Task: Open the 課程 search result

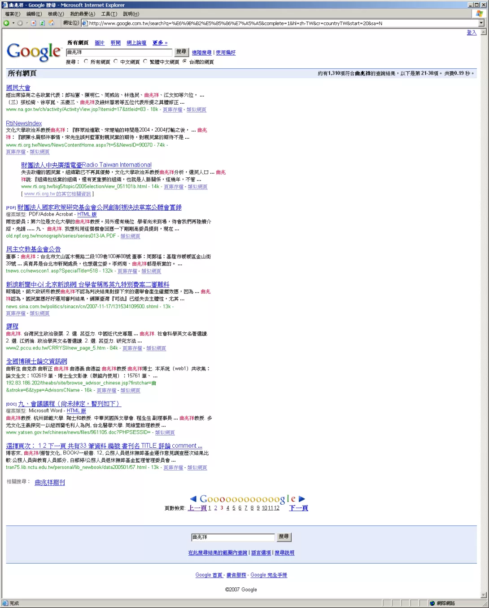Action: click(12, 326)
